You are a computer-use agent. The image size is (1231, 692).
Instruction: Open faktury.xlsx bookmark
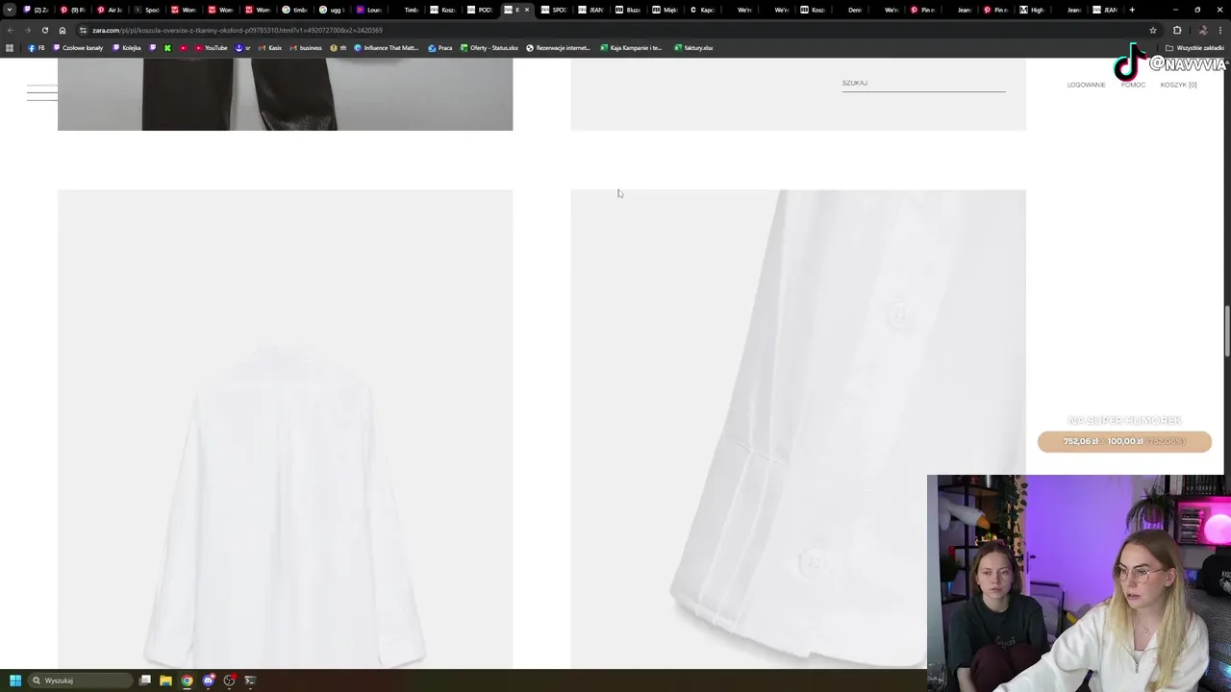click(693, 48)
